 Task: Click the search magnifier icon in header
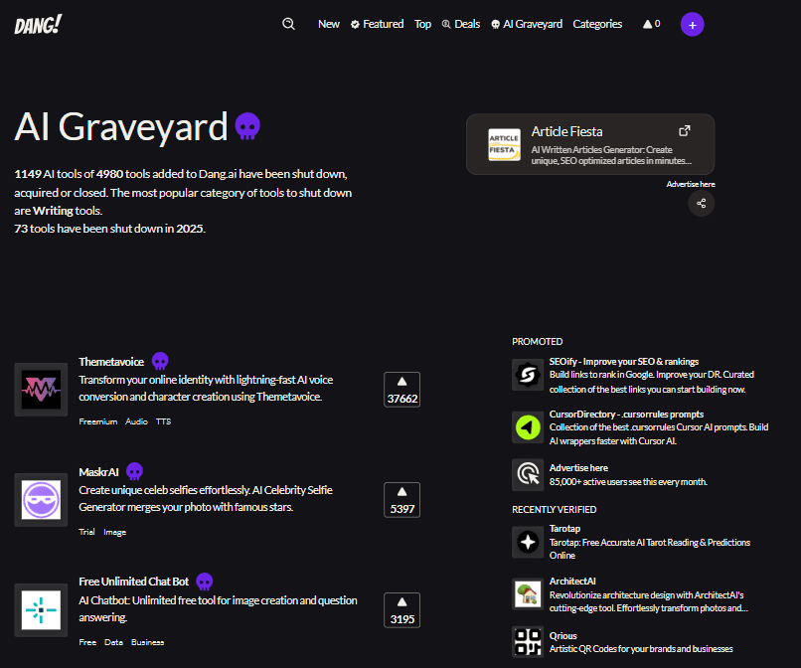point(288,24)
